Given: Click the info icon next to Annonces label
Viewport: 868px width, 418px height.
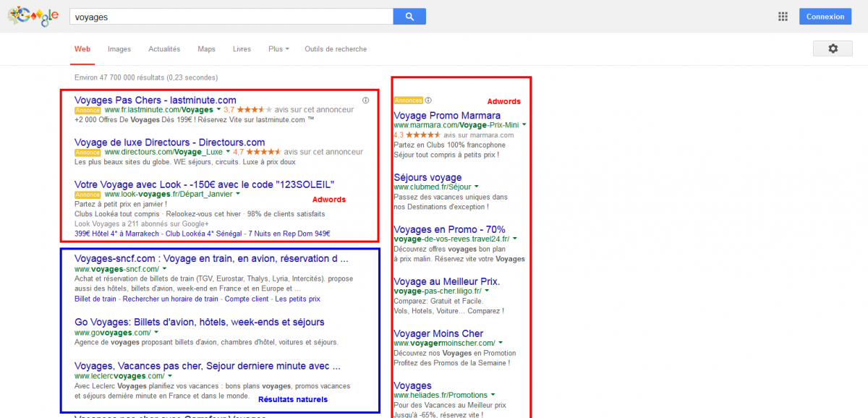Looking at the screenshot, I should coord(428,101).
